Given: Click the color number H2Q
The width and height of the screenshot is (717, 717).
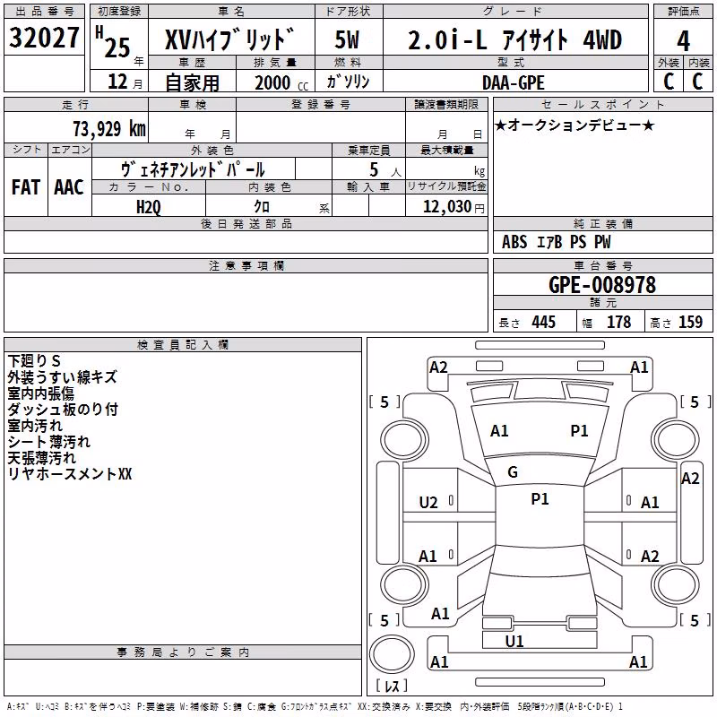Looking at the screenshot, I should coord(149,207).
